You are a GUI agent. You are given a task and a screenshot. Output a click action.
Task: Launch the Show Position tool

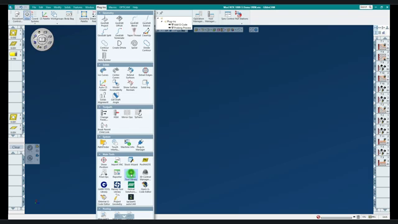104,162
